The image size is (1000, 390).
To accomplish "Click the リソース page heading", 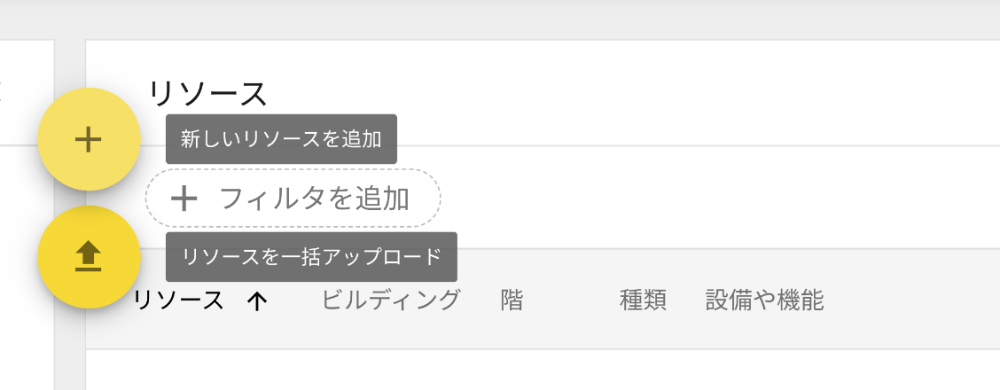I will click(208, 94).
